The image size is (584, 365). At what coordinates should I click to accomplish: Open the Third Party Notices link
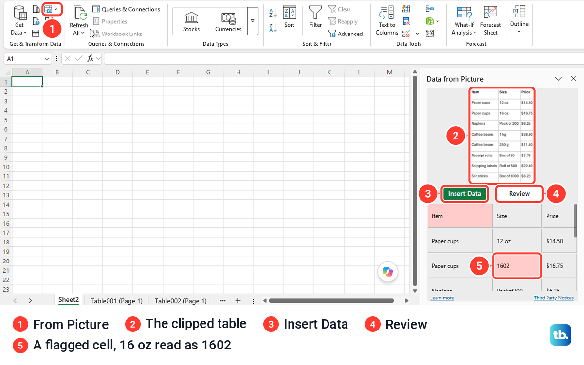tap(554, 298)
